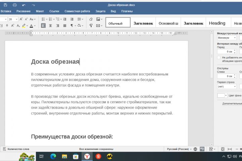Center align the text
Screen dimensions: 242x161
tap(50, 25)
